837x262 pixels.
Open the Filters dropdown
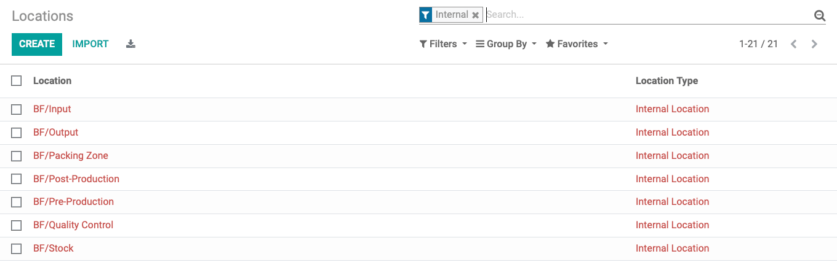coord(443,44)
